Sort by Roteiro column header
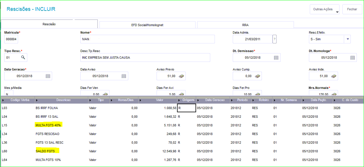The height and width of the screenshot is (167, 364). (262, 100)
